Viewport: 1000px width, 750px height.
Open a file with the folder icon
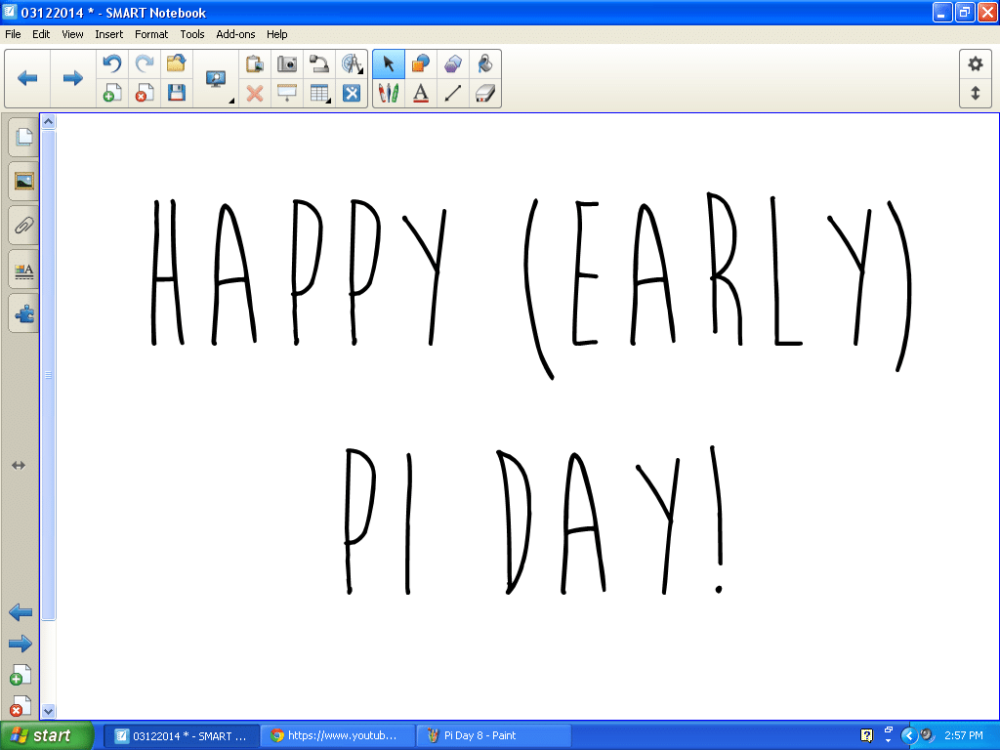click(x=177, y=63)
